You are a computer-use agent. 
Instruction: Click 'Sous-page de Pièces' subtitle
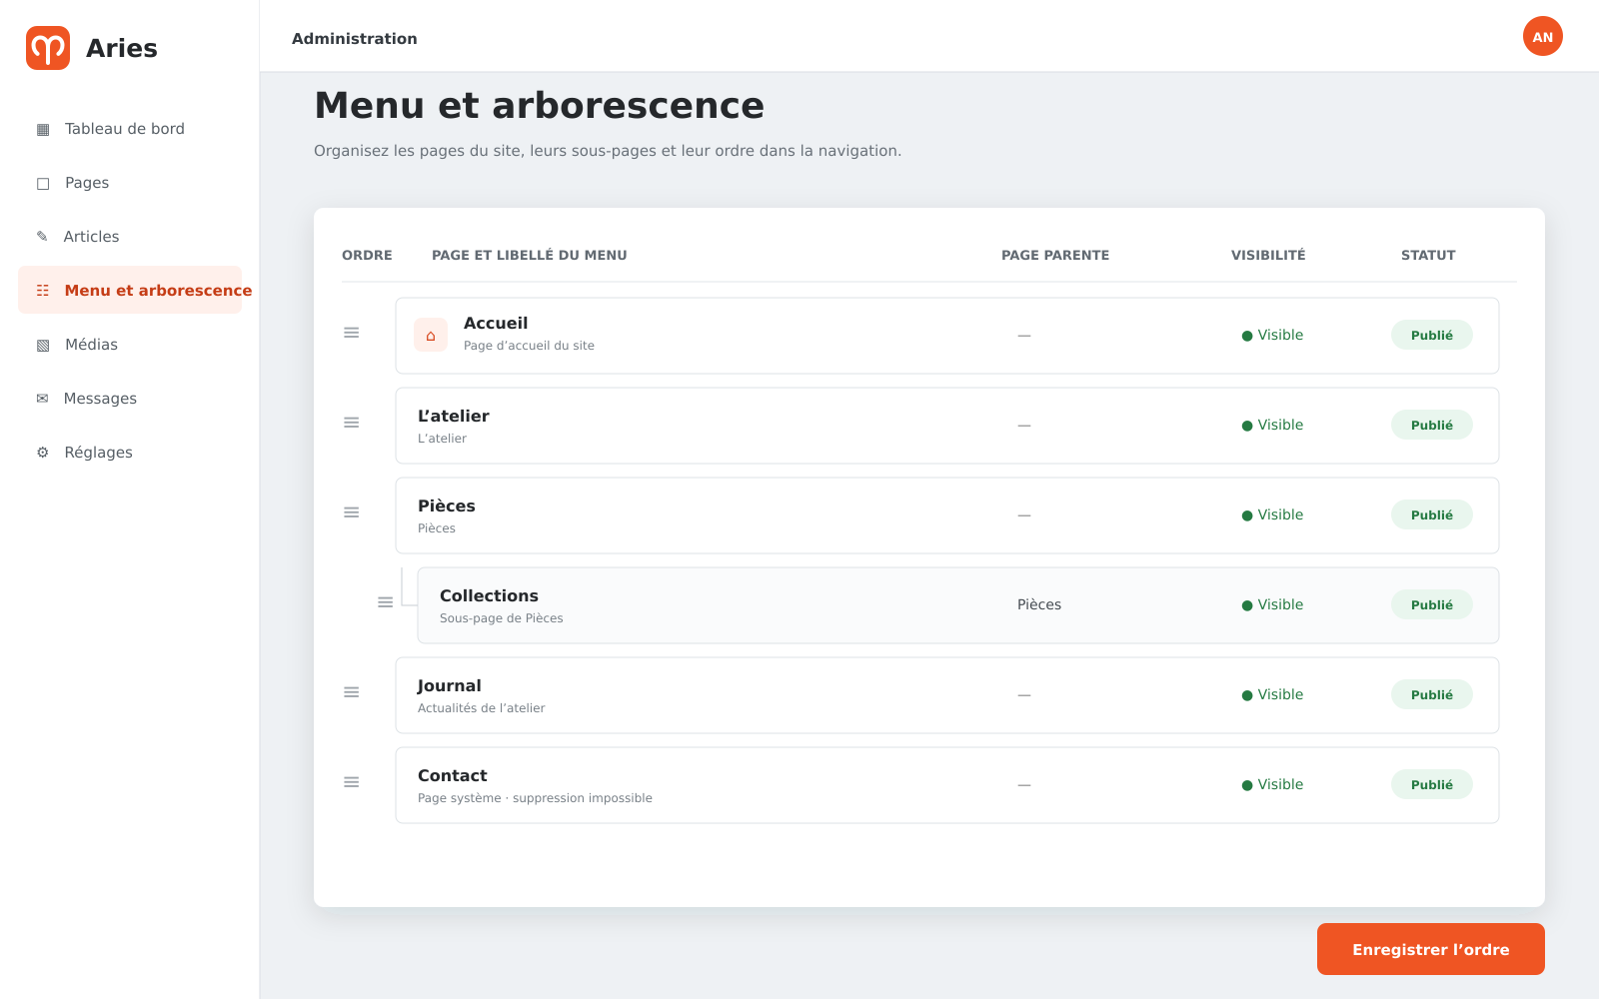pyautogui.click(x=502, y=618)
